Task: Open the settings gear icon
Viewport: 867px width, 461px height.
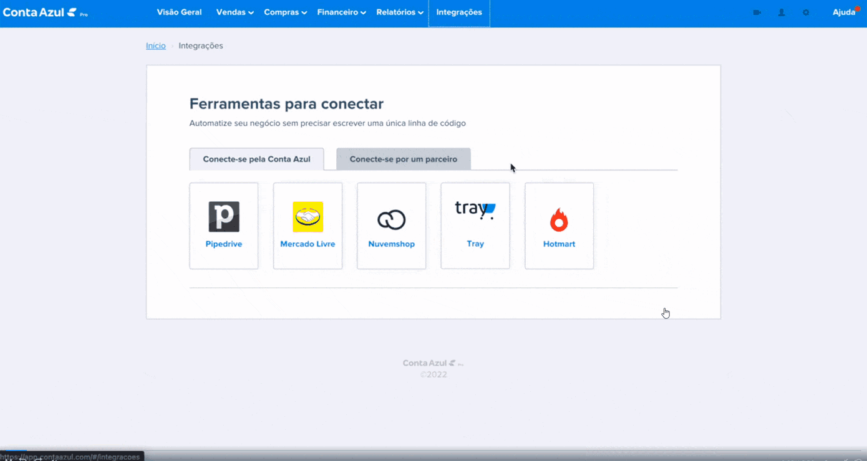Action: click(x=806, y=12)
